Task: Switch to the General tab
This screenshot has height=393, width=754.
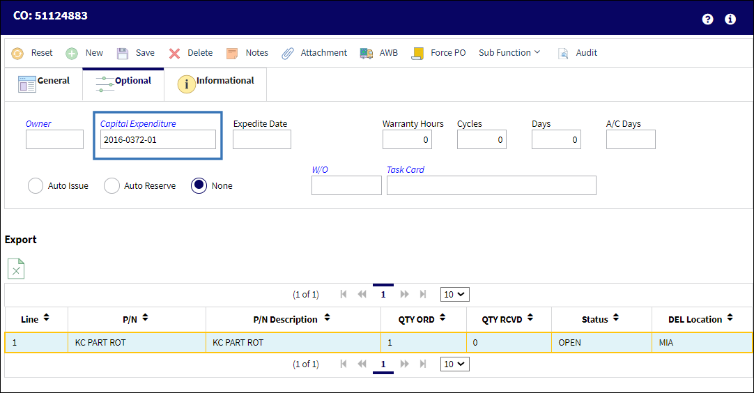Action: (44, 84)
